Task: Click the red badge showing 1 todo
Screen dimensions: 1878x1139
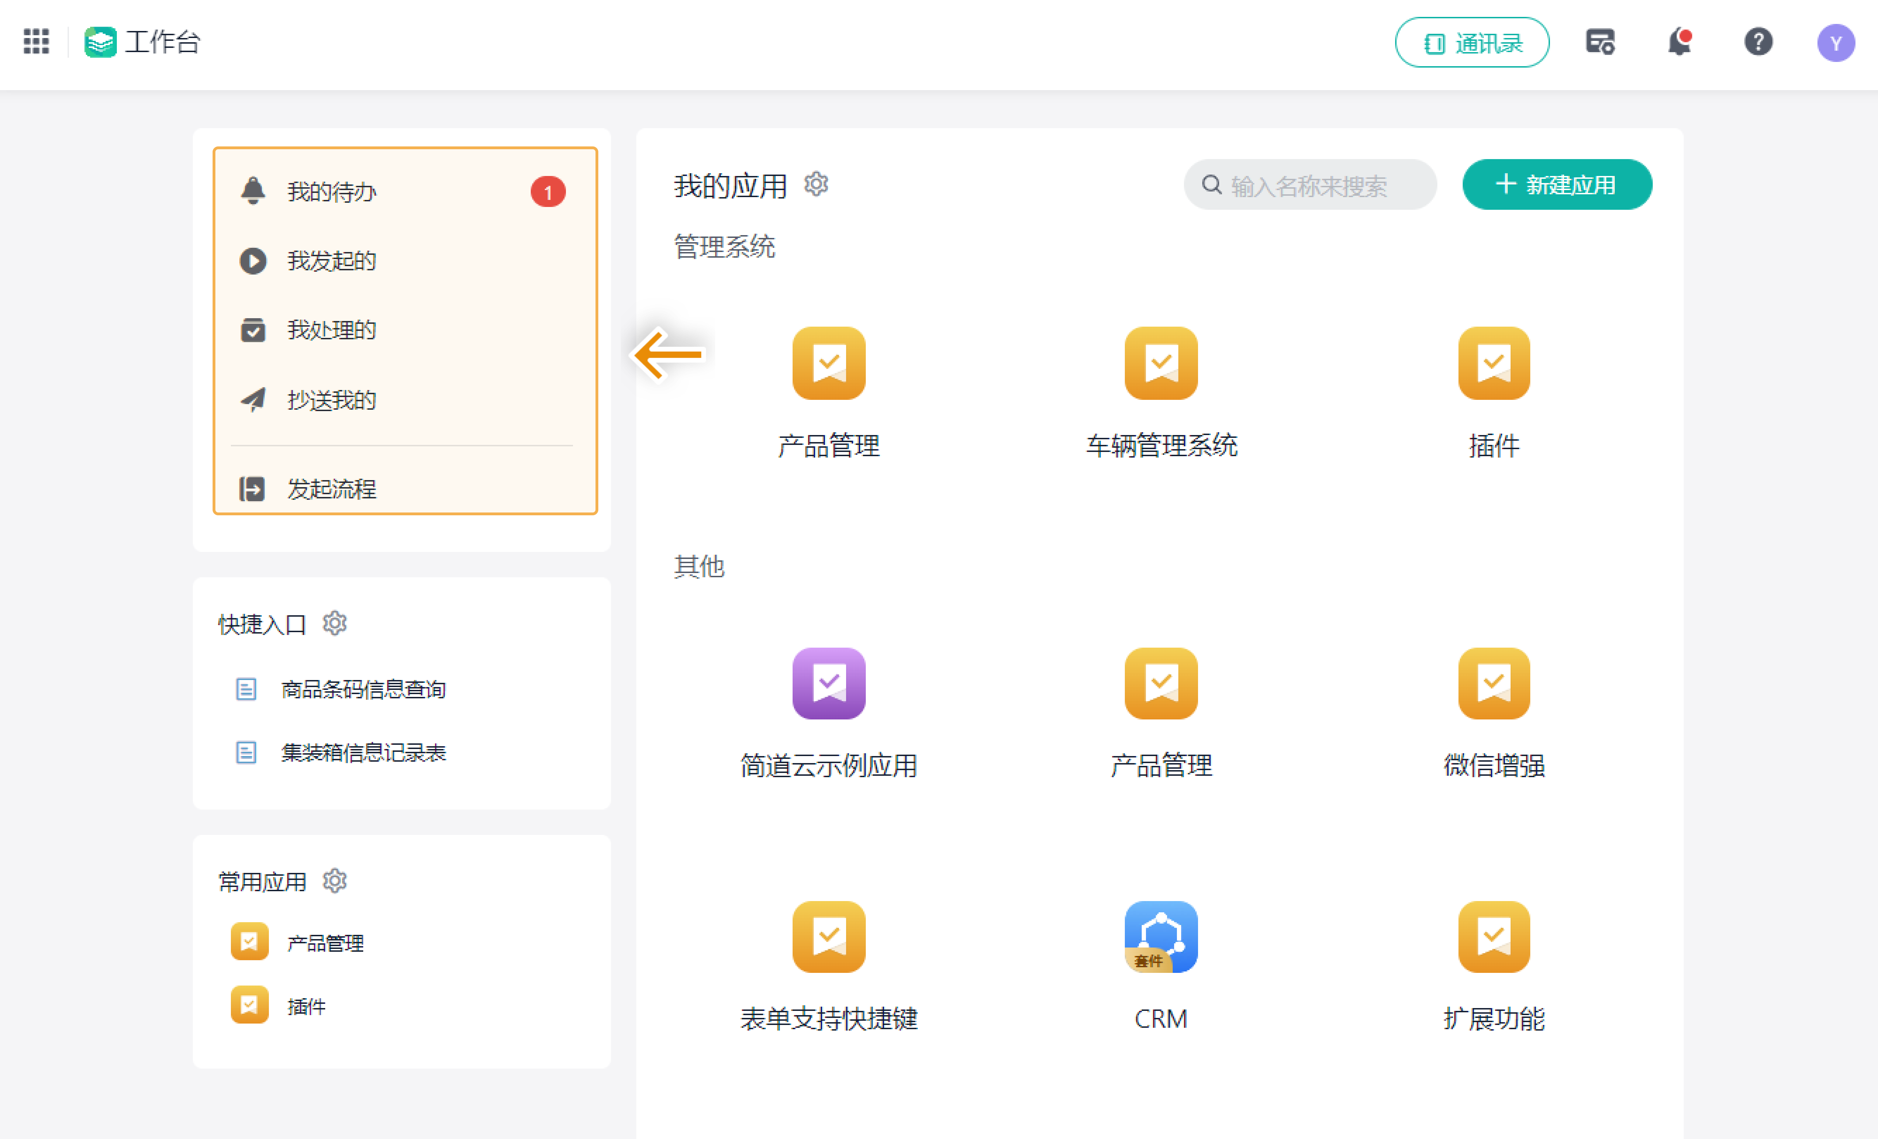Action: [548, 191]
